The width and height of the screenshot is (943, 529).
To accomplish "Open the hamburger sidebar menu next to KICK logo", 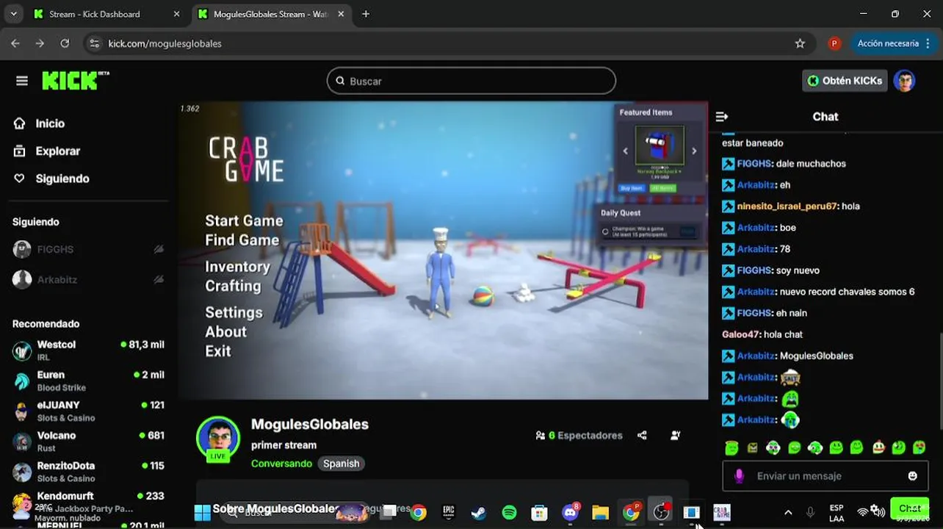I will tap(22, 81).
